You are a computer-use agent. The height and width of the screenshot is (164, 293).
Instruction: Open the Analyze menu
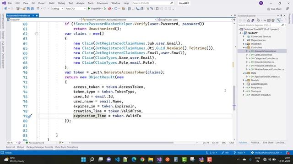point(81,3)
